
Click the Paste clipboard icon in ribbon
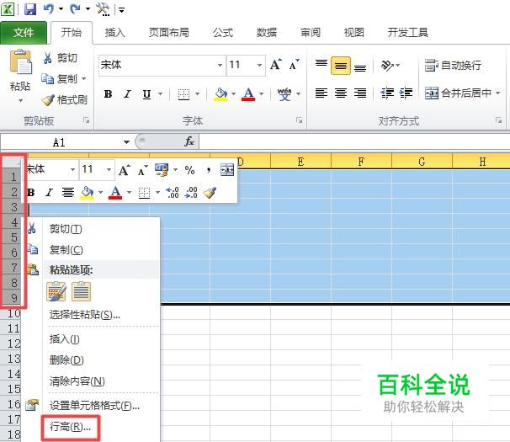point(20,61)
